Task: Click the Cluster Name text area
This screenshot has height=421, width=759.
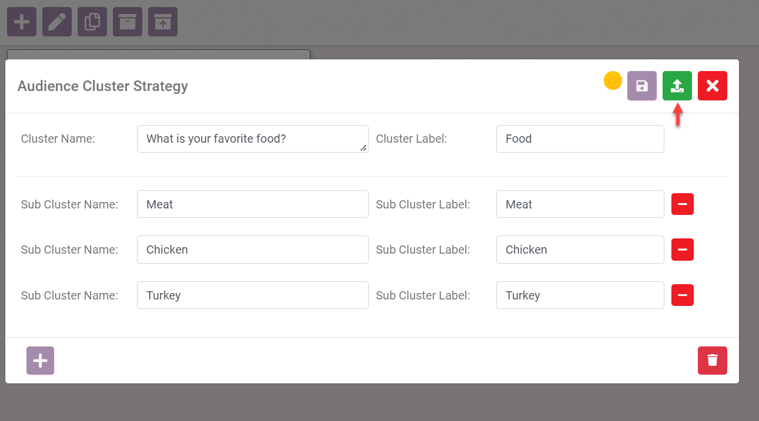Action: pos(252,139)
